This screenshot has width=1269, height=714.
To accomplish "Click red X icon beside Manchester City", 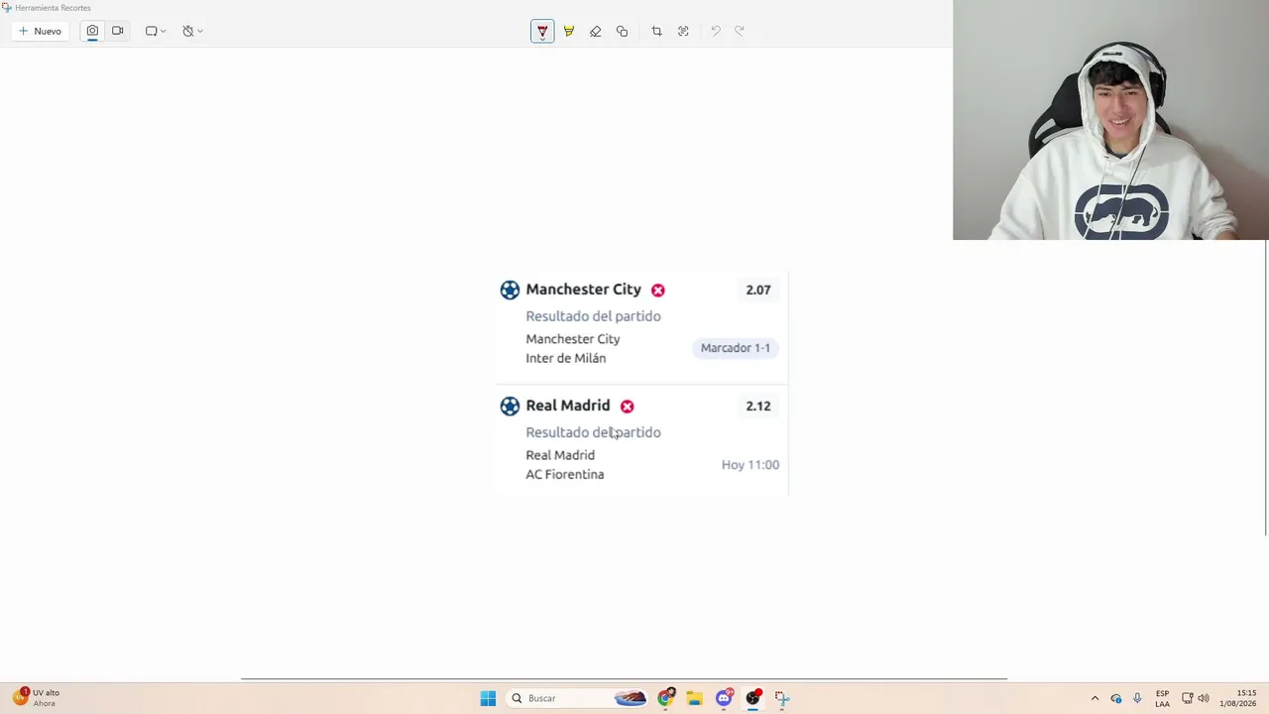I will pyautogui.click(x=658, y=290).
